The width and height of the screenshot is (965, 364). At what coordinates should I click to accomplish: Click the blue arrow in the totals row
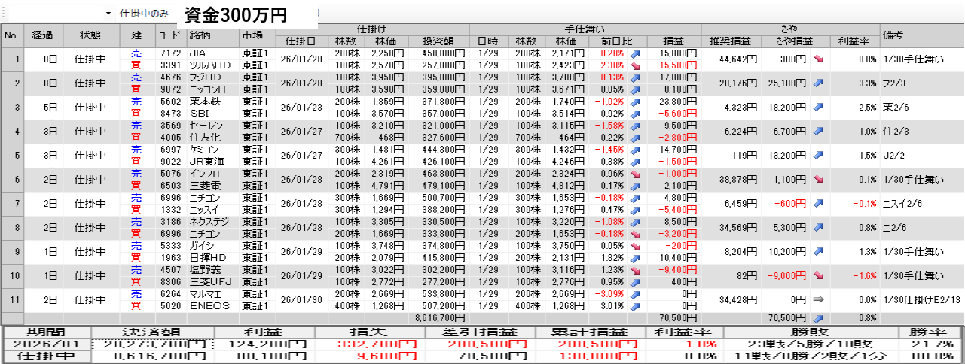pyautogui.click(x=818, y=318)
